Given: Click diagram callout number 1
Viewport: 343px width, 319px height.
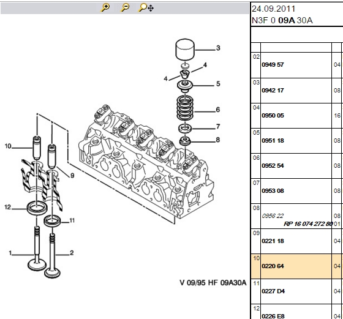Looking at the screenshot, I should (10, 253).
